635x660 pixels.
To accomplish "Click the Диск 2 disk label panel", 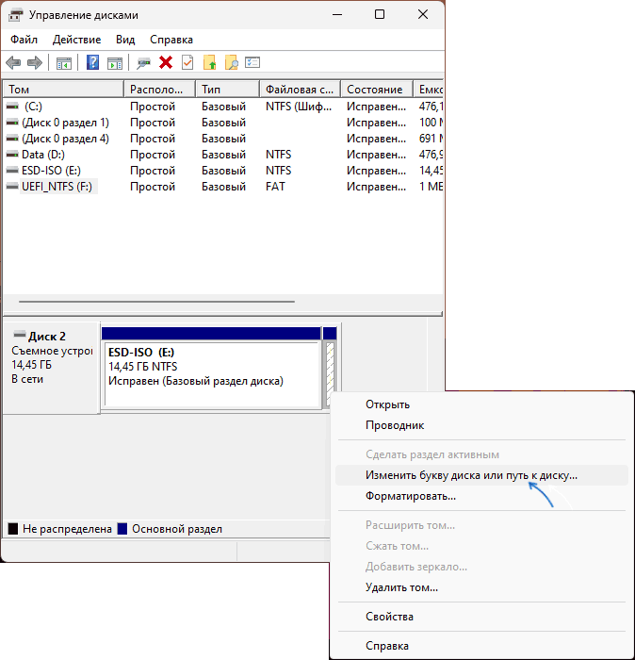I will (52, 368).
